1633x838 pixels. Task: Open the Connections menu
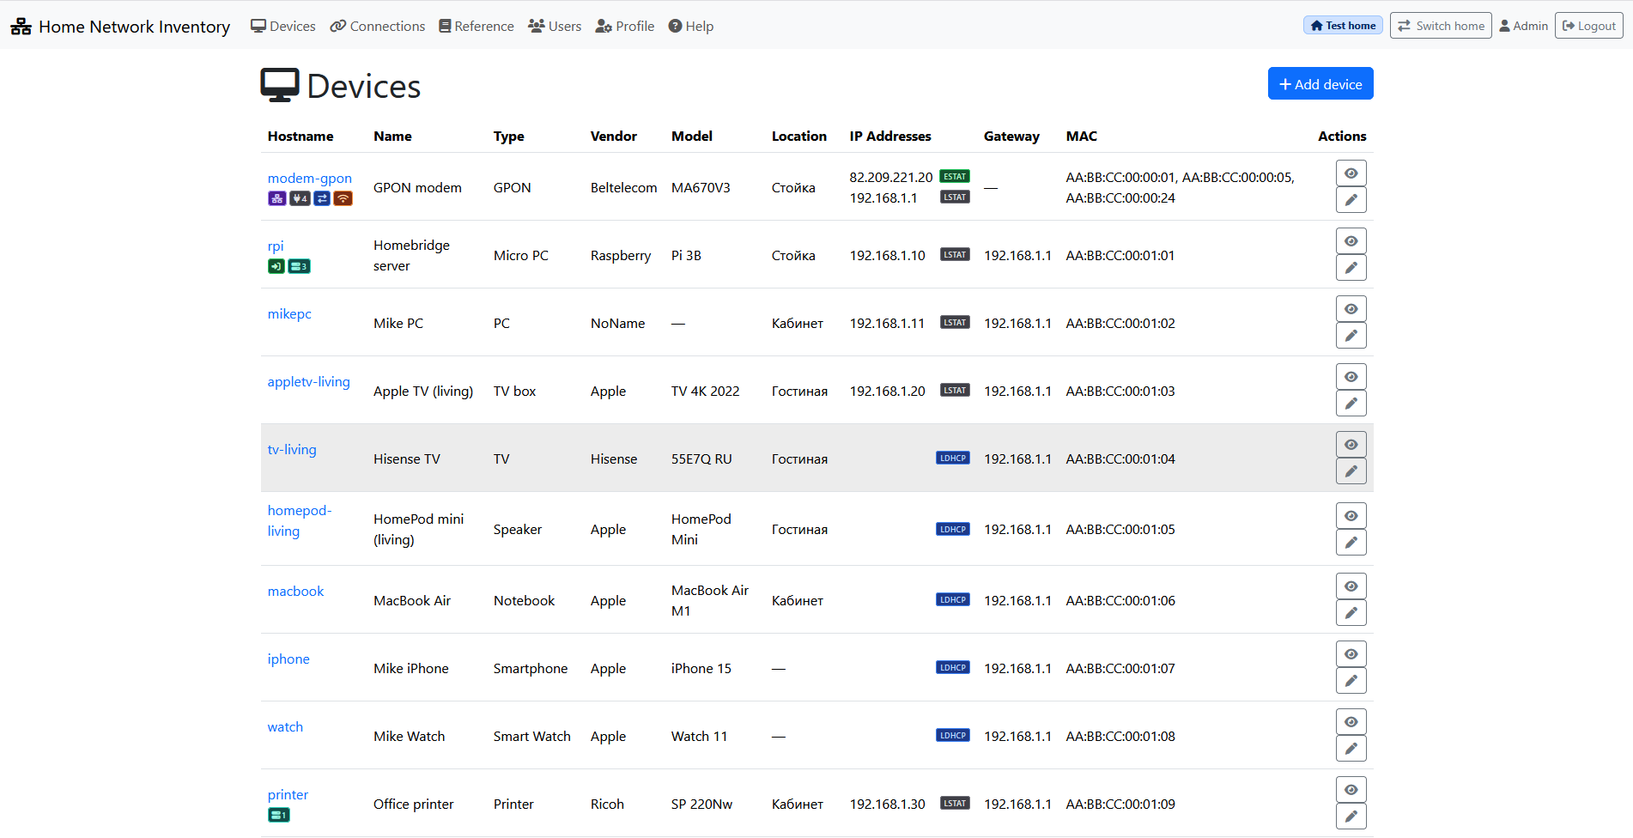(x=378, y=26)
